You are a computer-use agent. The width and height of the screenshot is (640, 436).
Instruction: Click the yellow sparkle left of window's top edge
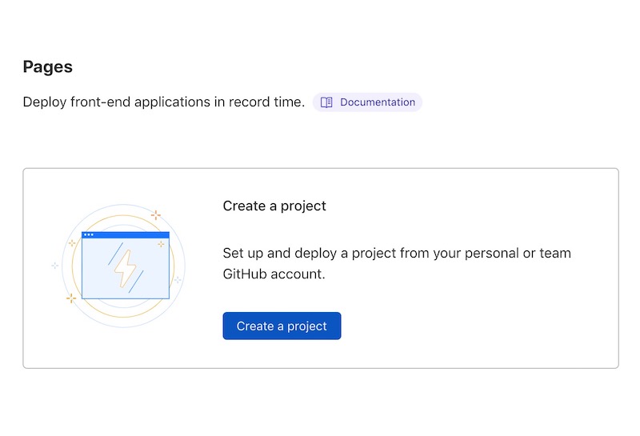coord(72,243)
